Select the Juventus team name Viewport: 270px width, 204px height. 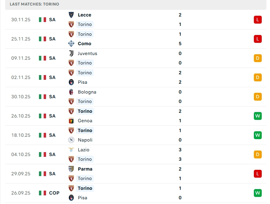point(87,53)
